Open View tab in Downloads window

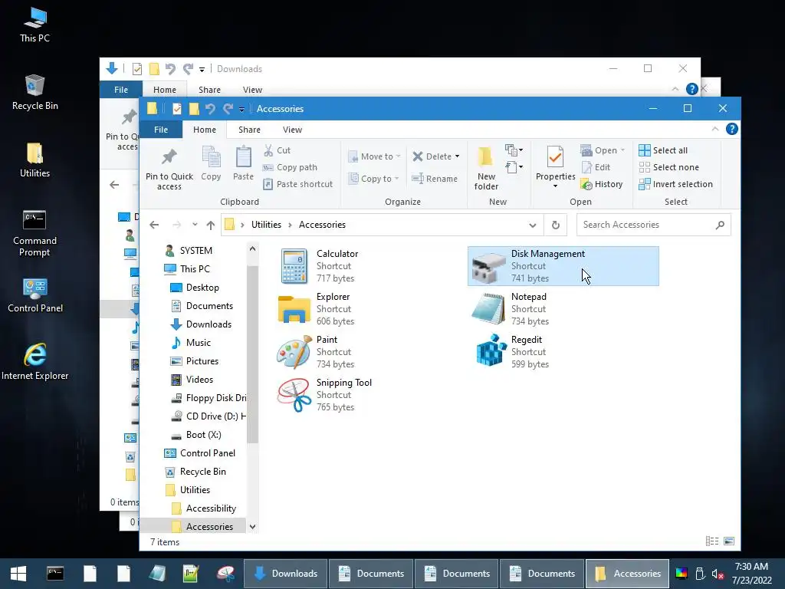[252, 90]
